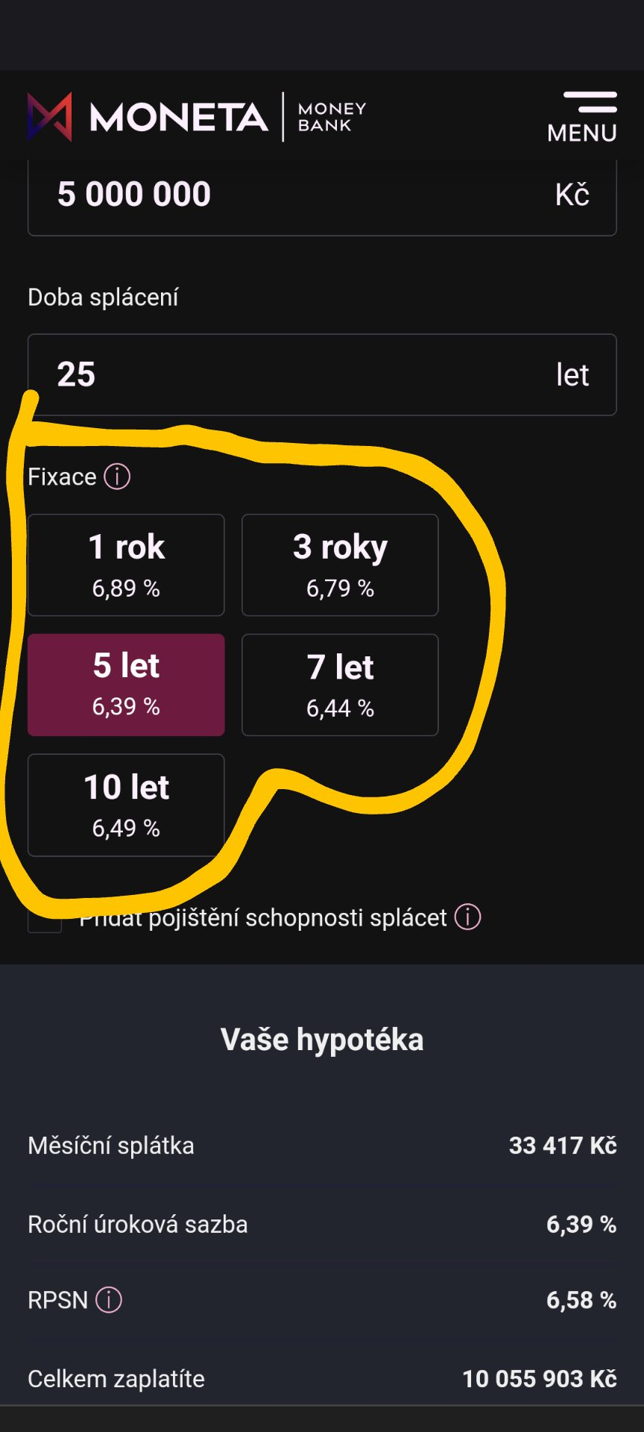Open info icon beside pojištění schopnosti splácet
The width and height of the screenshot is (644, 1432).
(x=468, y=917)
